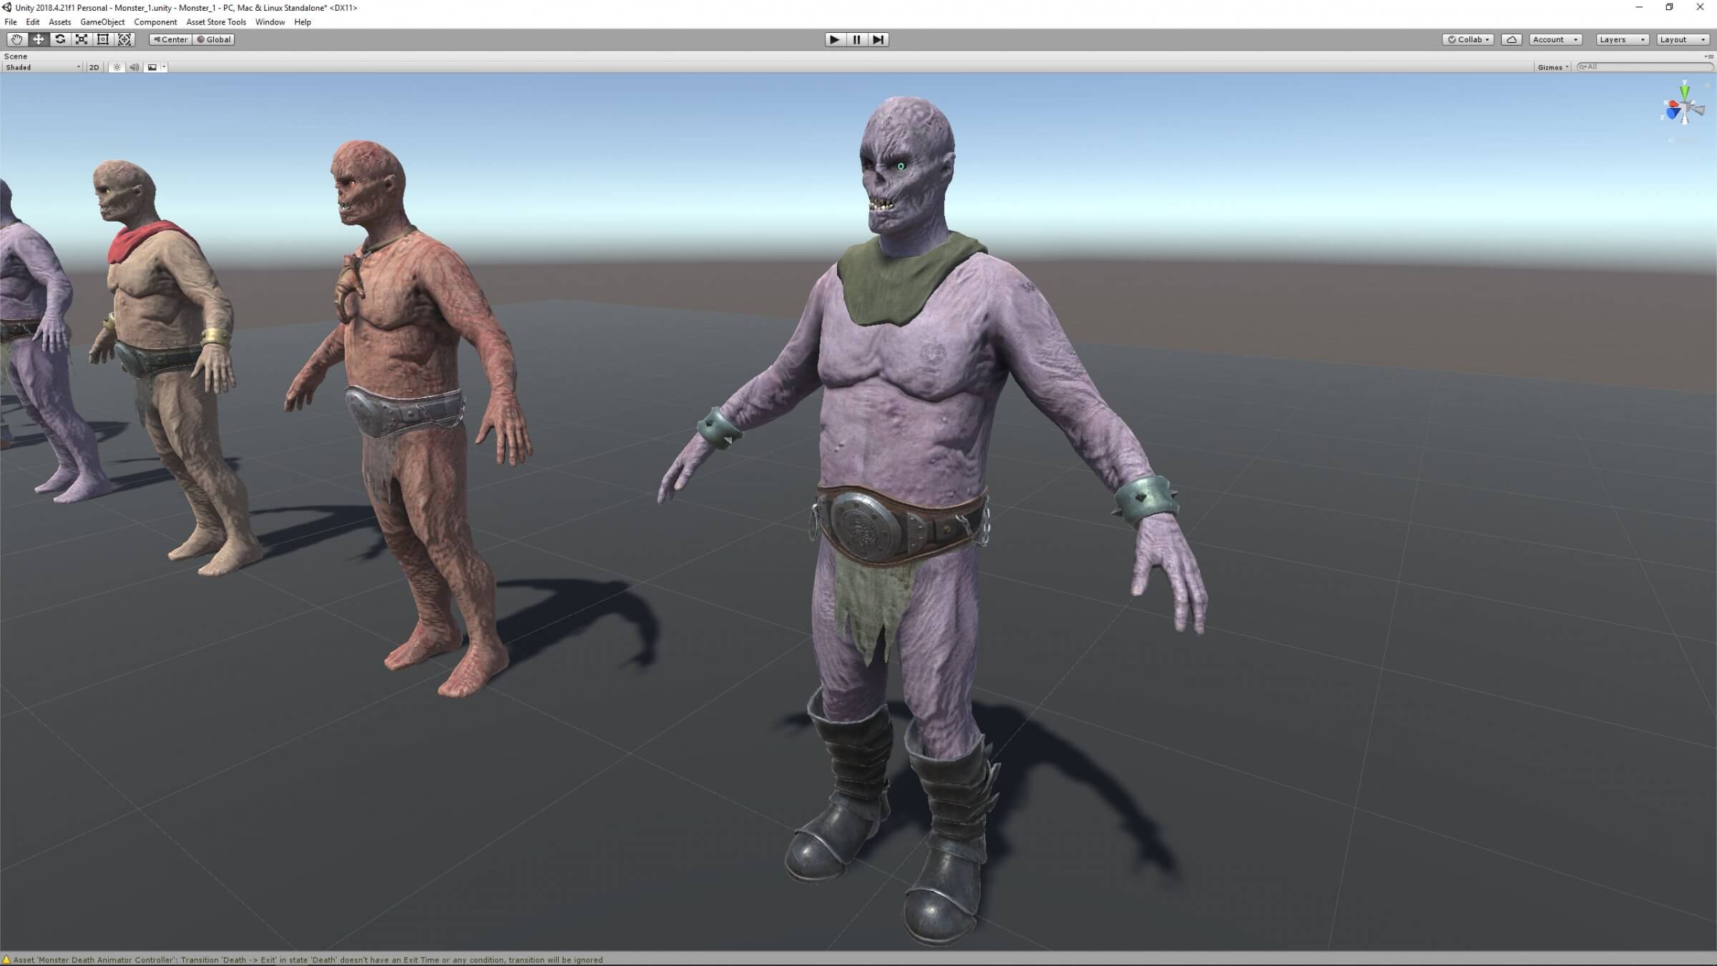Screen dimensions: 1717x966
Task: Open the cloud Services button
Action: tap(1511, 39)
